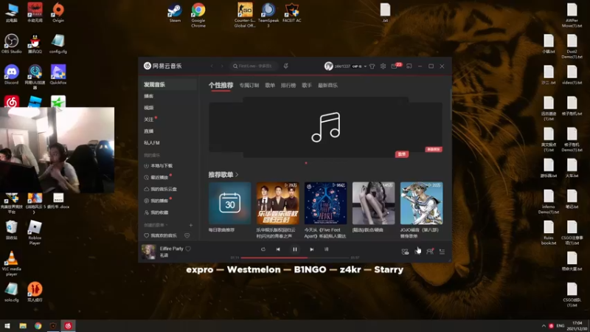Select QuickFox desktop icon
Image resolution: width=590 pixels, height=332 pixels.
[x=58, y=75]
